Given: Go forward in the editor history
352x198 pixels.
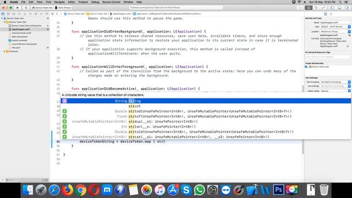Looking at the screenshot, I should tap(61, 14).
